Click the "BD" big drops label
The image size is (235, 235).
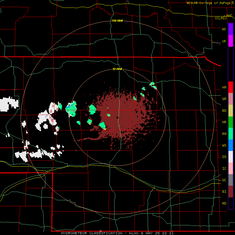[224, 111]
